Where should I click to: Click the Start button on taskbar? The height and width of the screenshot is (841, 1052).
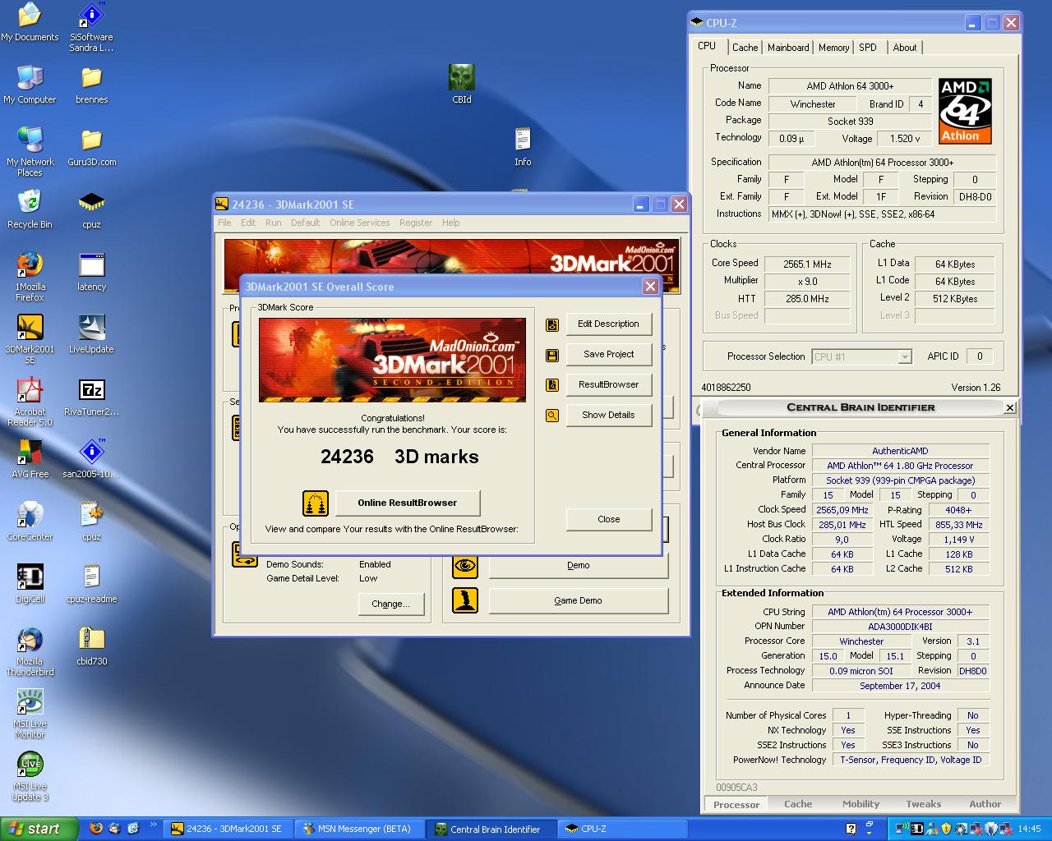39,829
